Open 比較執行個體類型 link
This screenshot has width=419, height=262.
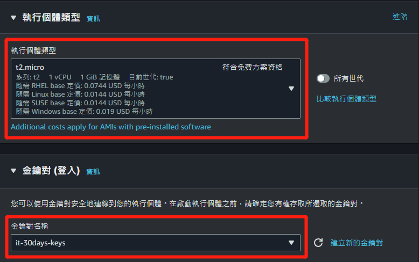346,99
